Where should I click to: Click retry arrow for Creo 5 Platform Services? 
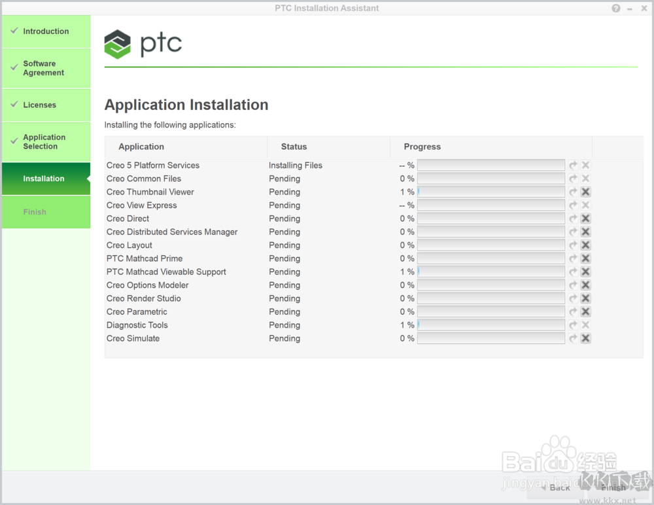[573, 165]
